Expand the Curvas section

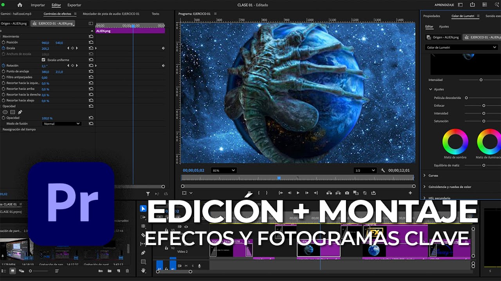coord(425,176)
